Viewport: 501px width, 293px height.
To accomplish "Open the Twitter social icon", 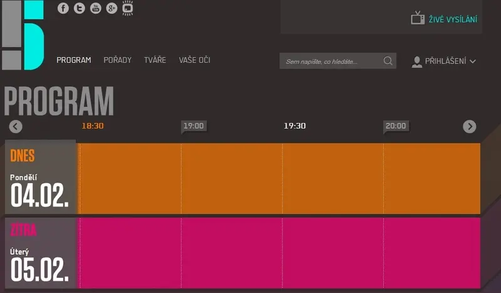I will pos(80,8).
